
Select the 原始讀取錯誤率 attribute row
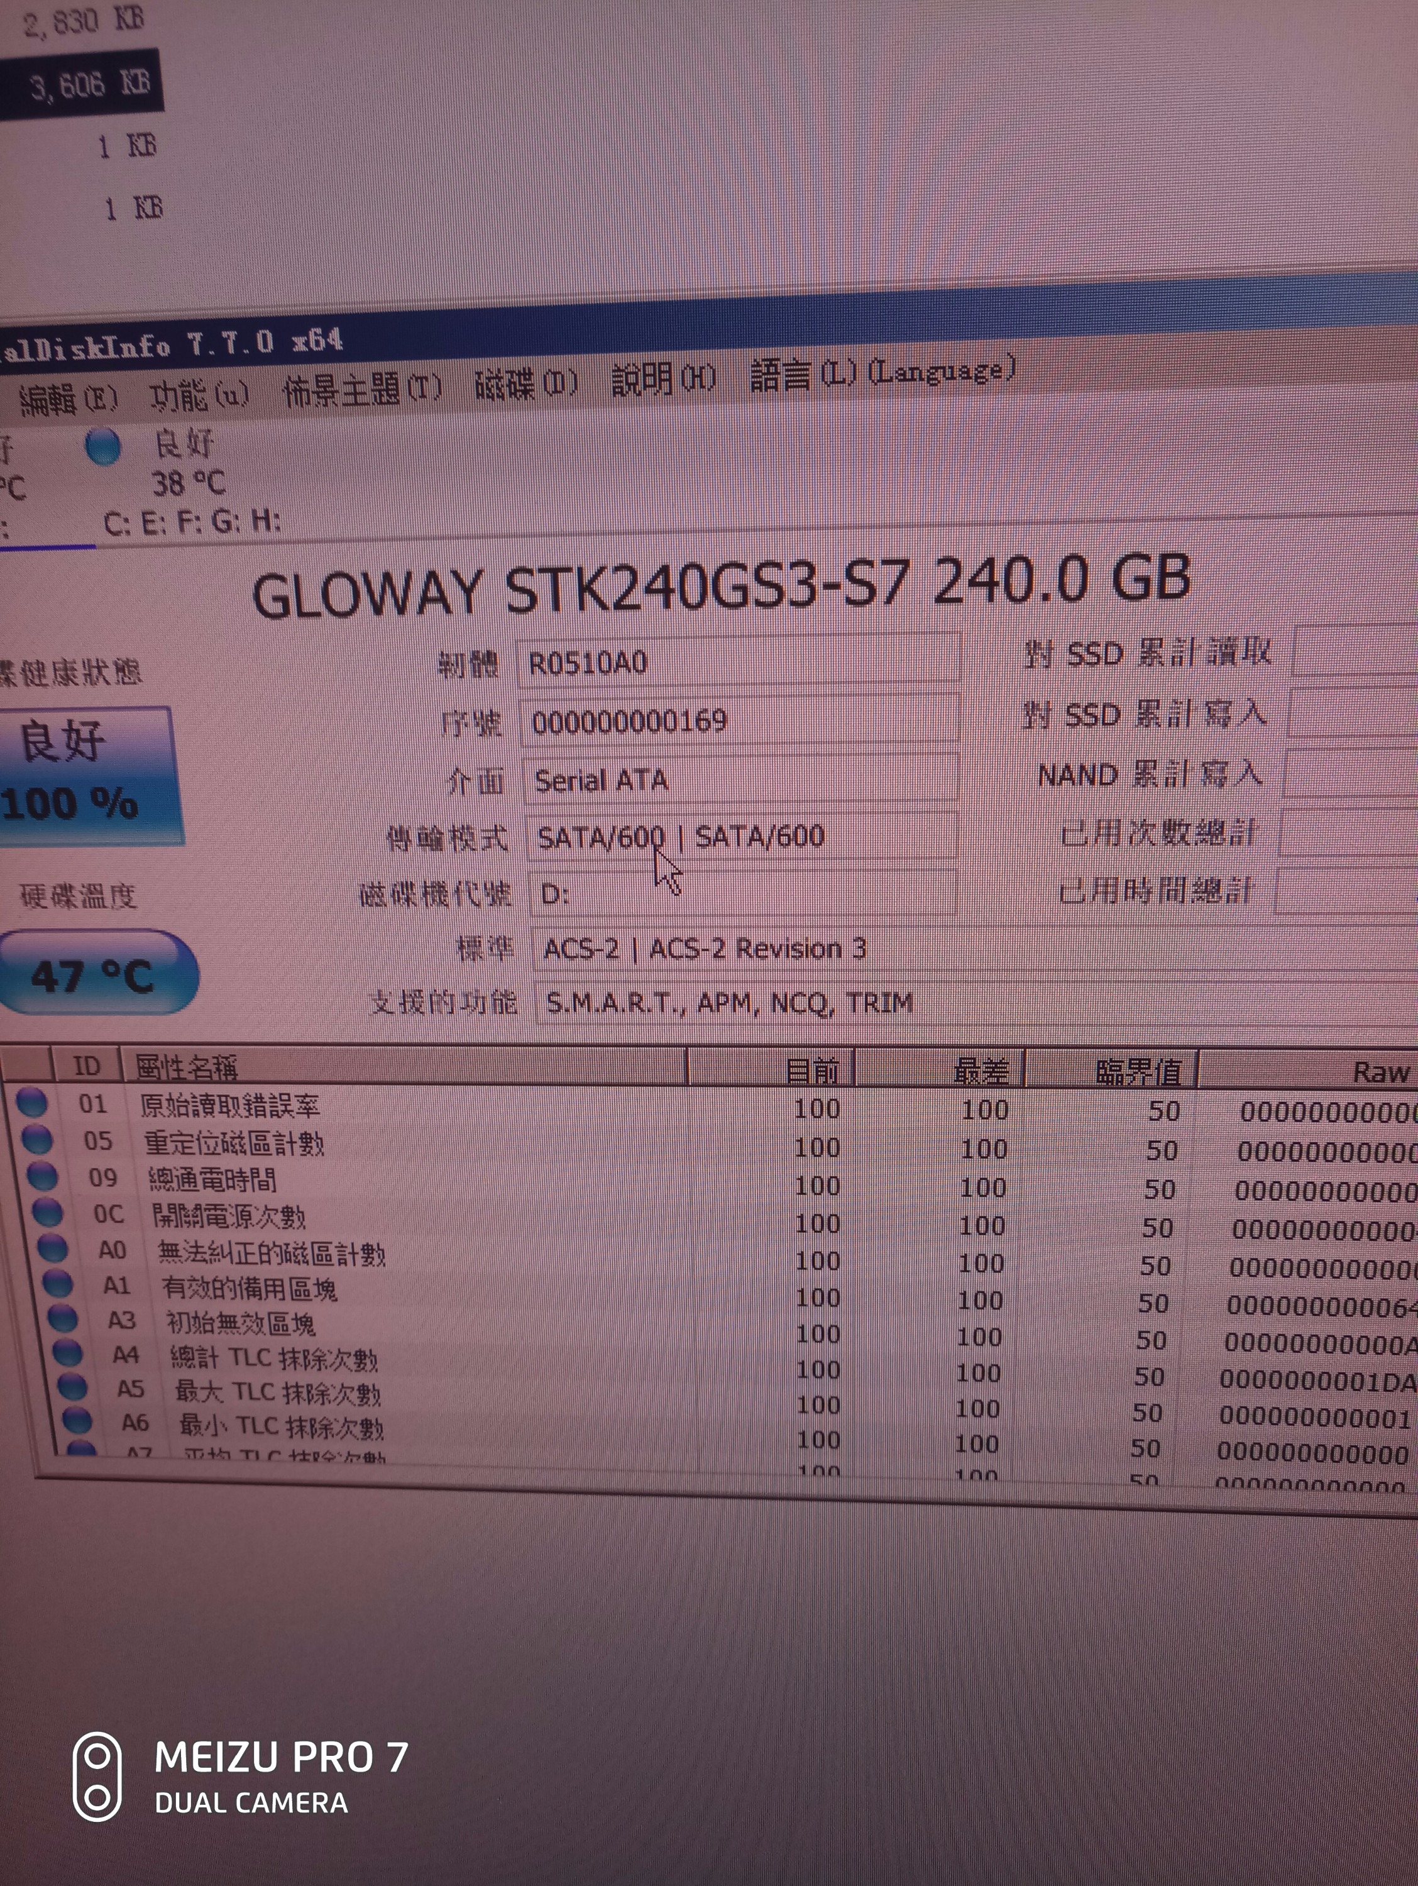(230, 1106)
